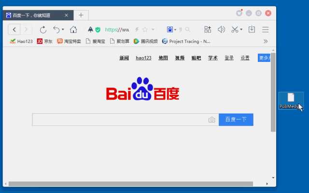This screenshot has width=309, height=193.
Task: Click the Baidu paw search engine icon
Action: click(x=170, y=30)
